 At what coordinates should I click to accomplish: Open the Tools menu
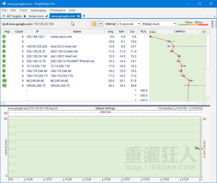23,10
